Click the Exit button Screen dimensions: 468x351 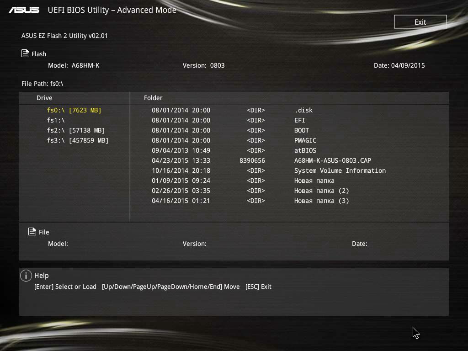click(x=420, y=22)
